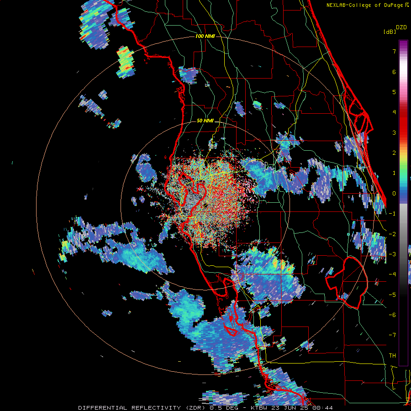411x411 pixels.
Task: Click the TH label on color scale
Action: click(392, 355)
